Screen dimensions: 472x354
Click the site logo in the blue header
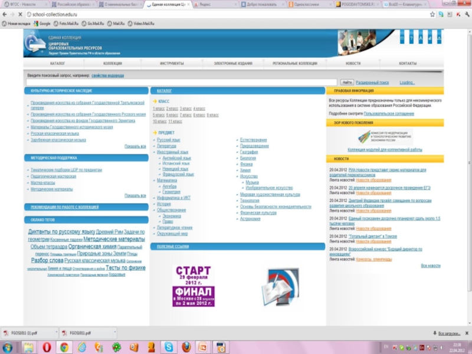(x=35, y=44)
